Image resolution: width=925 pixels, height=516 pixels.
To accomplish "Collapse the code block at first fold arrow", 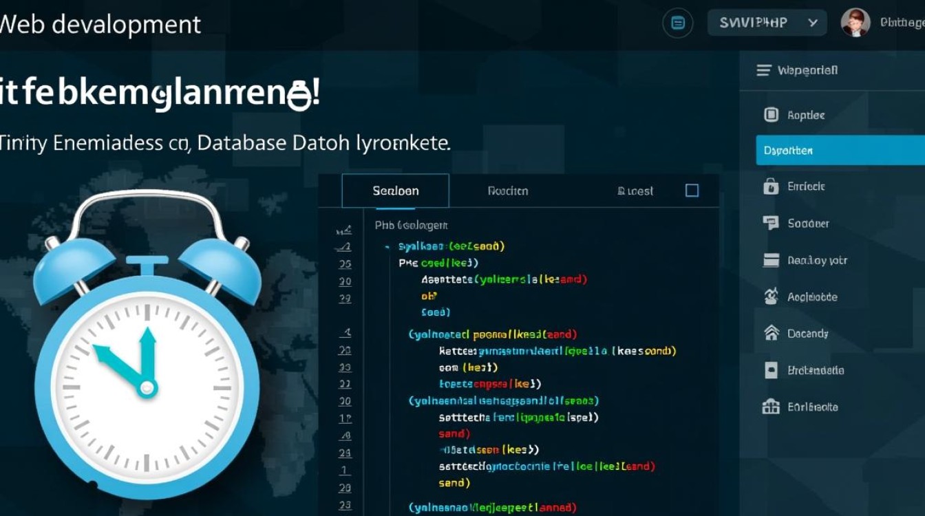I will 387,246.
